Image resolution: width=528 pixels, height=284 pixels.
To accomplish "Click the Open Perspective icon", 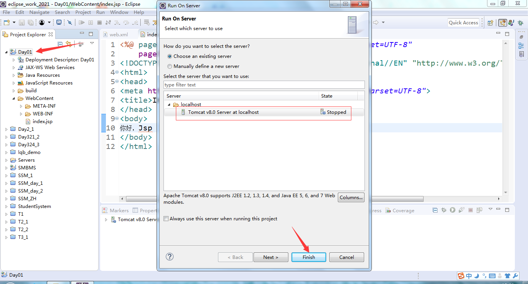I will tap(490, 23).
